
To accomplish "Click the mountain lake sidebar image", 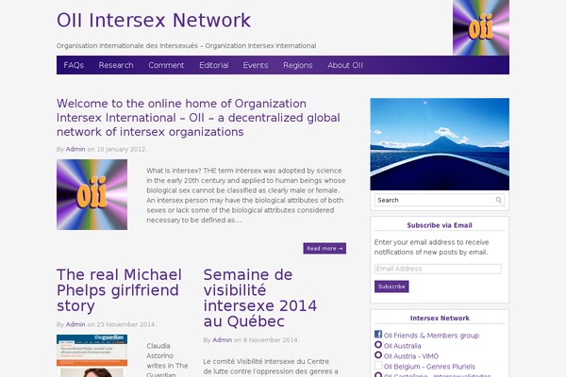I will (x=440, y=144).
